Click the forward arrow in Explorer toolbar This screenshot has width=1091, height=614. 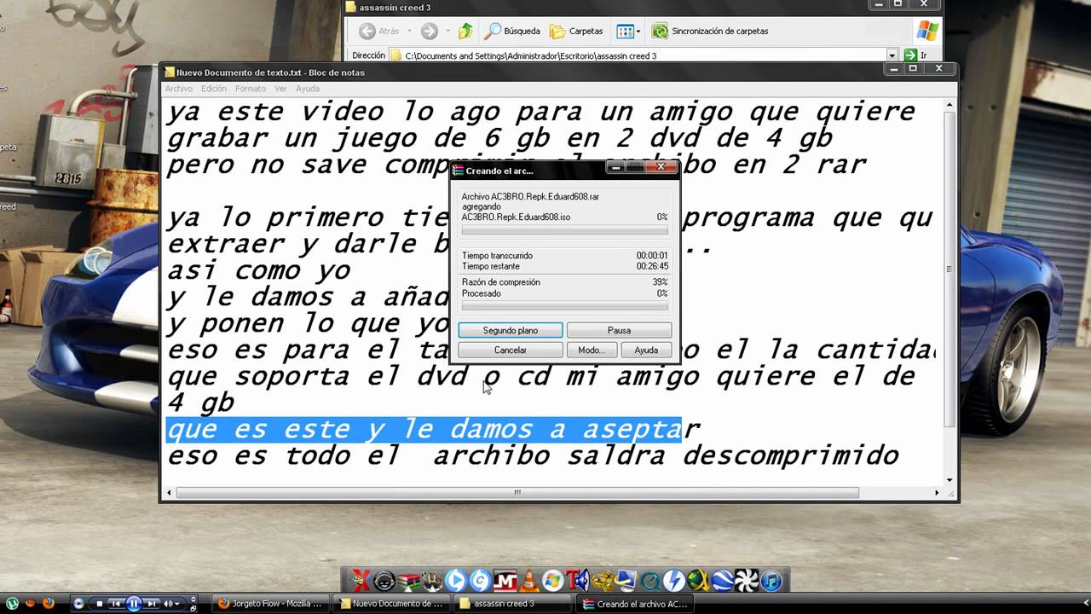[429, 31]
